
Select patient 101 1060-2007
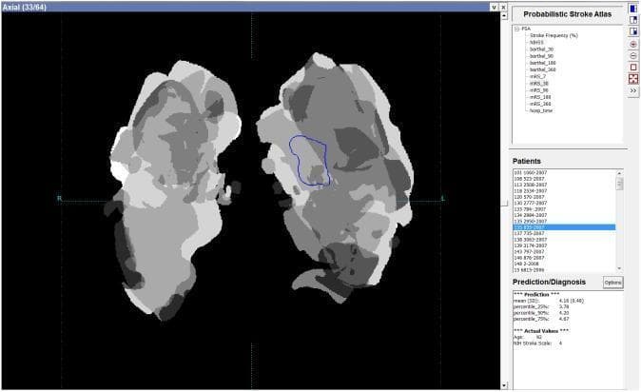coord(531,172)
